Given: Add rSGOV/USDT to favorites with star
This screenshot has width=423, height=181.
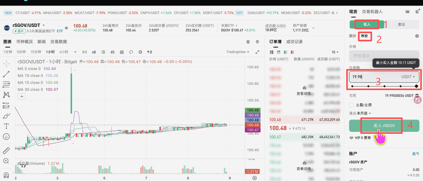Looking at the screenshot, I should (x=66, y=28).
